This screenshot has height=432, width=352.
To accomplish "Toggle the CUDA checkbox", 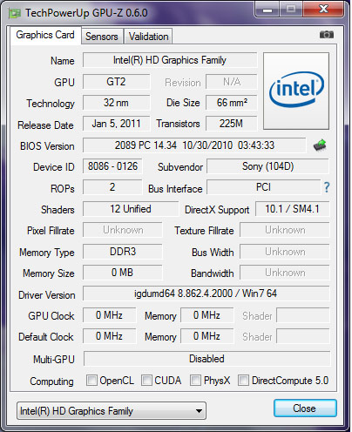I will (146, 380).
